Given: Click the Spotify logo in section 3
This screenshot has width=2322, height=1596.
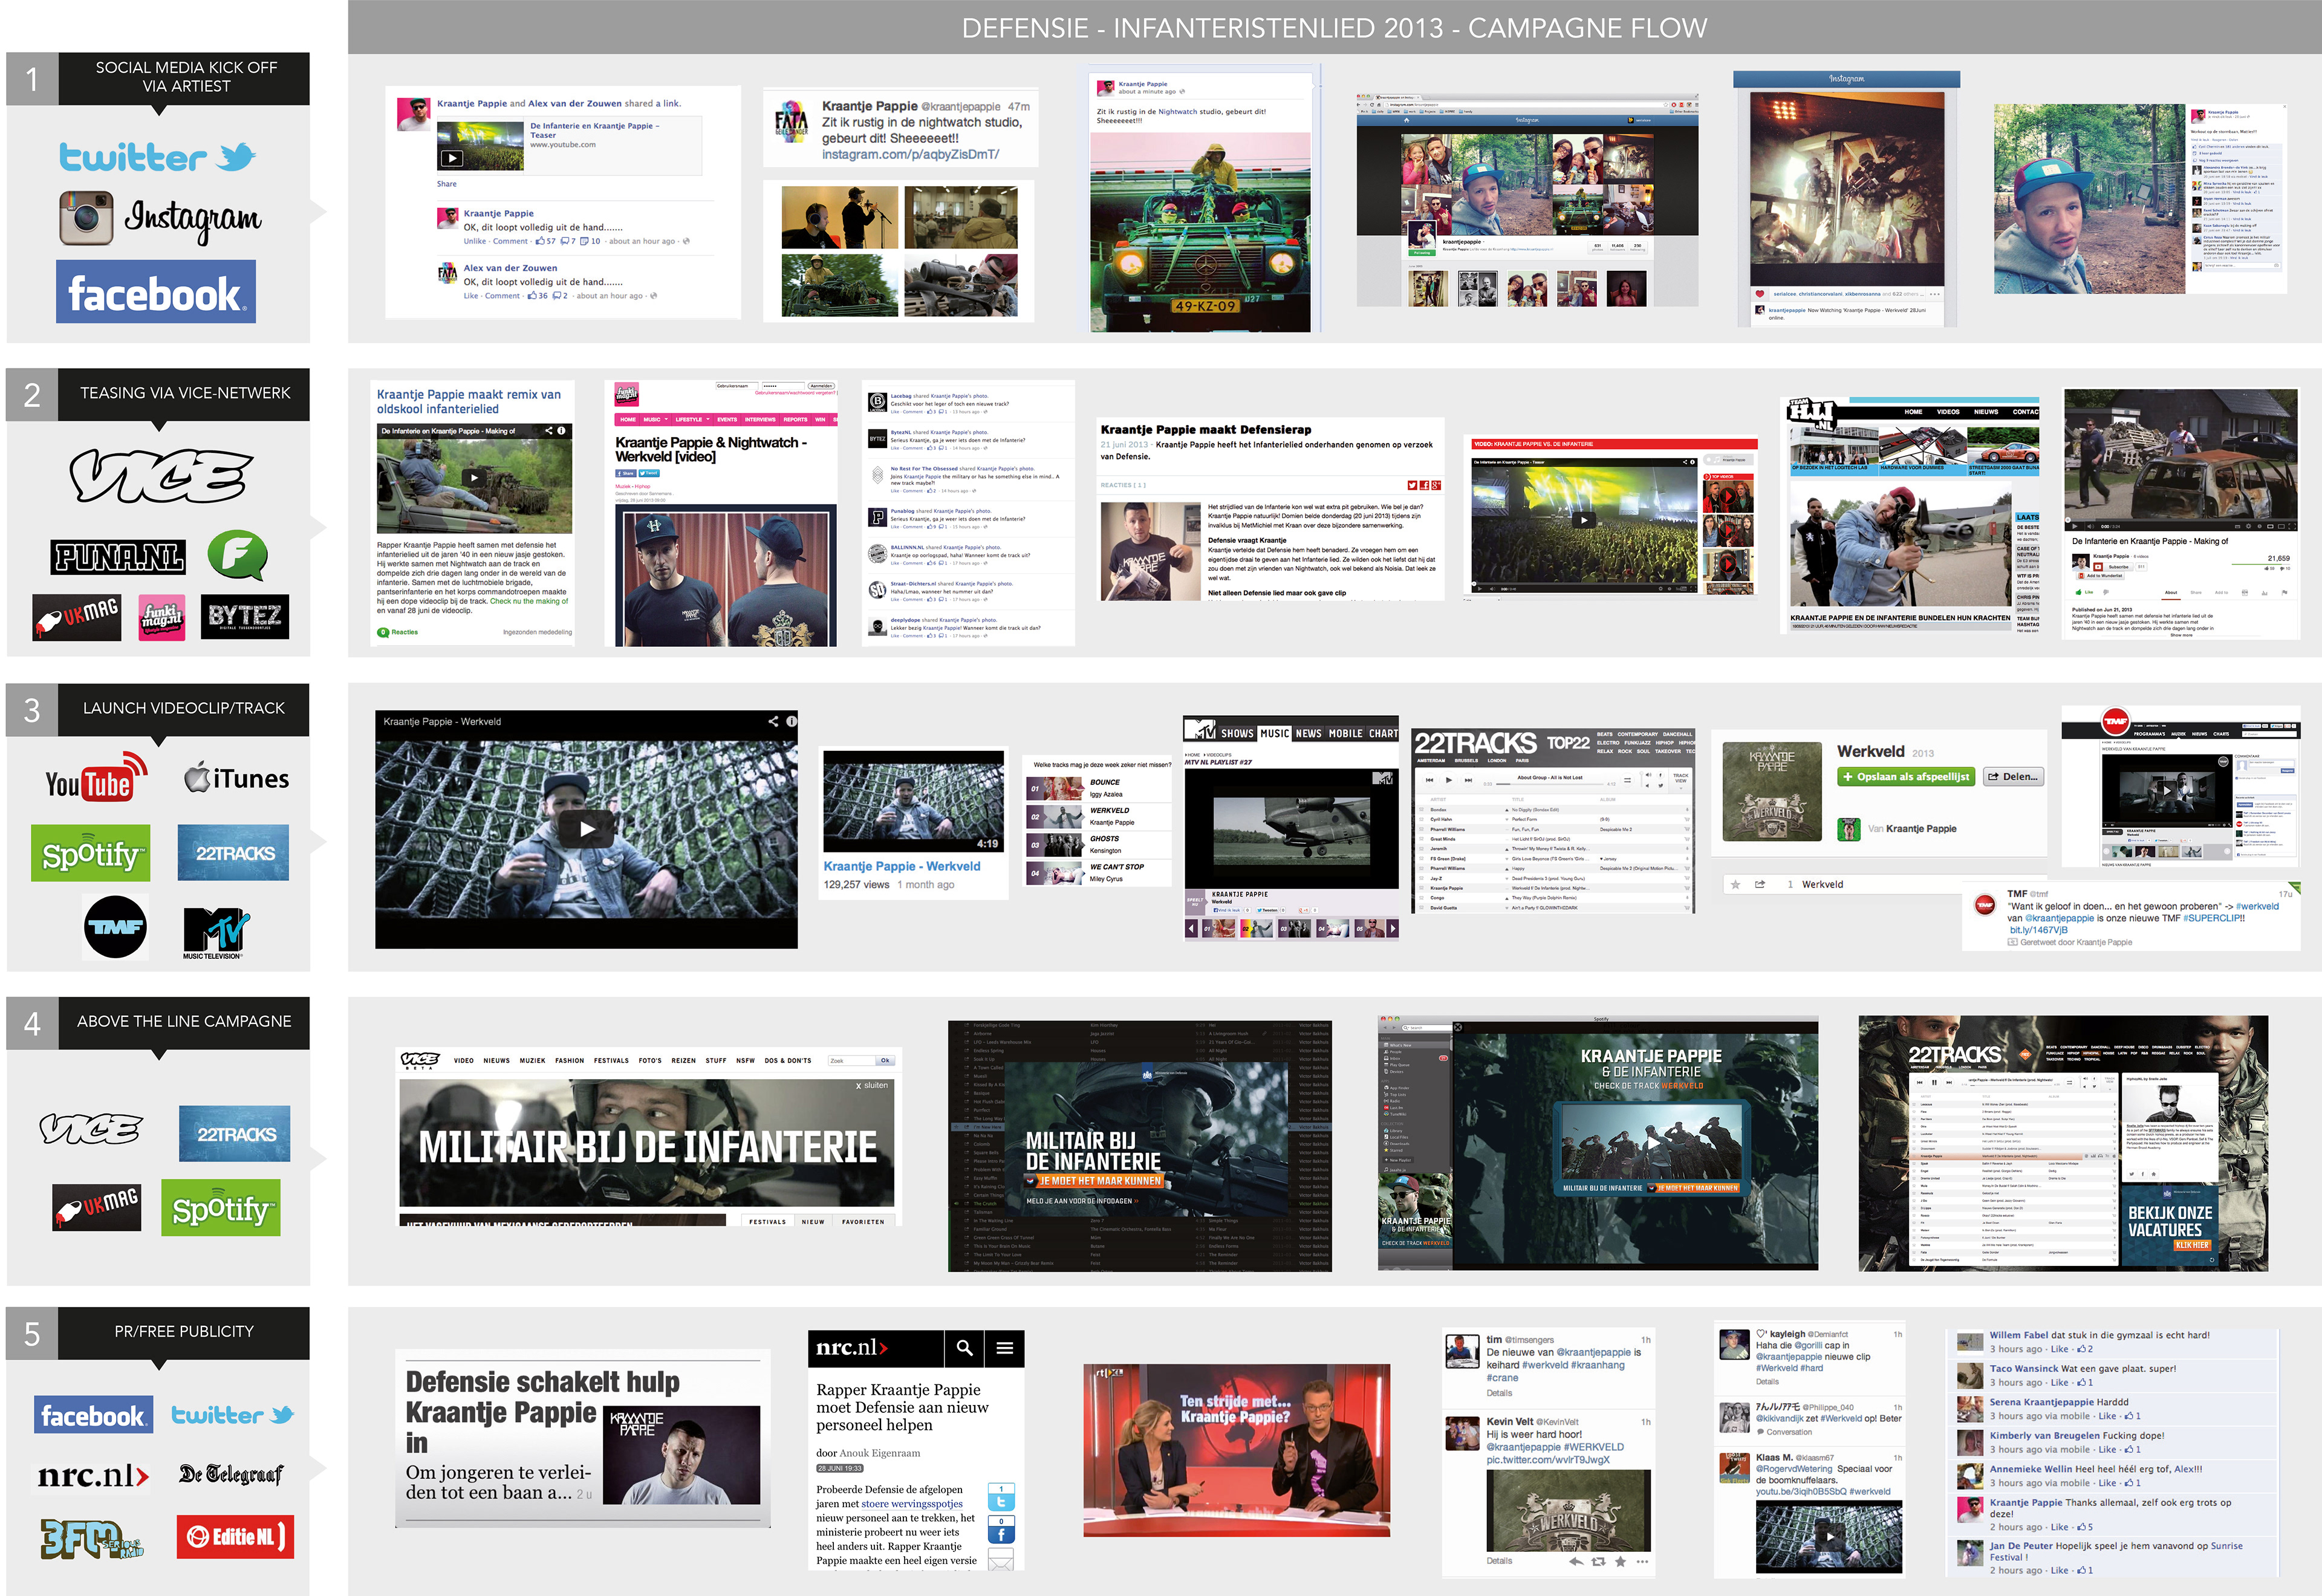Looking at the screenshot, I should pos(91,853).
